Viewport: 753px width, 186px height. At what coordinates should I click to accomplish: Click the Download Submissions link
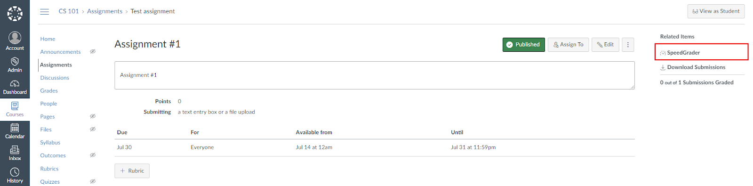coord(693,67)
